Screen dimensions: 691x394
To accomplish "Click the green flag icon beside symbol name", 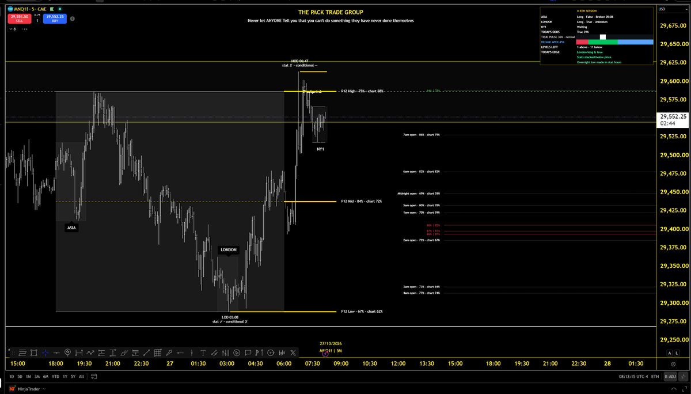I will pyautogui.click(x=52, y=9).
